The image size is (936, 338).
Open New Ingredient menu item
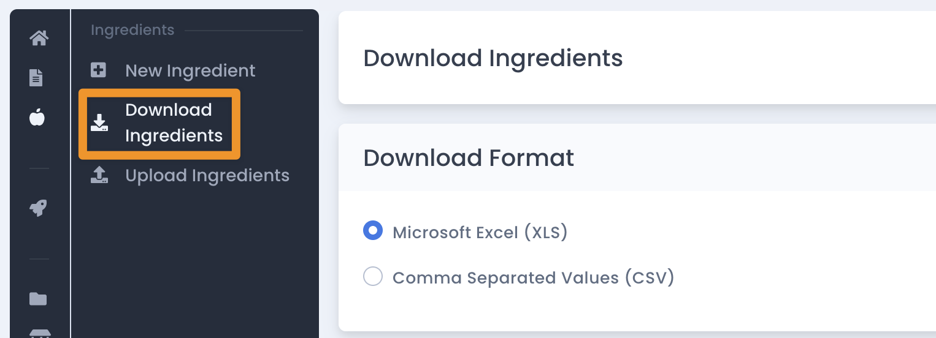pyautogui.click(x=190, y=70)
